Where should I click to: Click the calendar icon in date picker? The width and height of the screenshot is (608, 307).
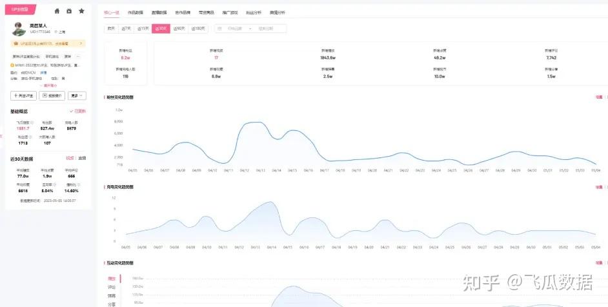tap(219, 28)
